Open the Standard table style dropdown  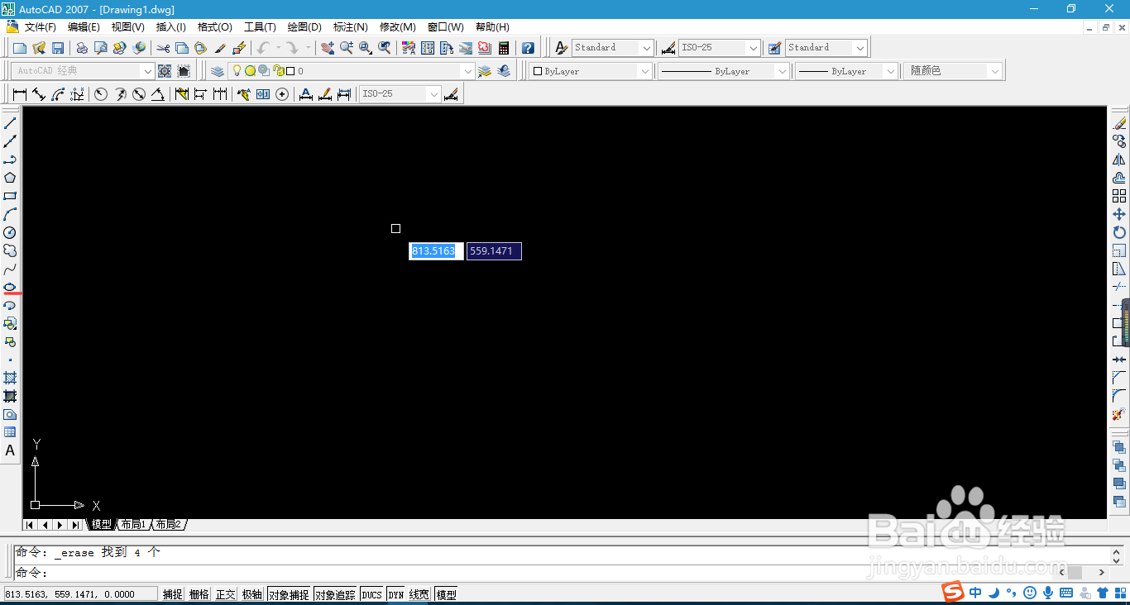(860, 48)
